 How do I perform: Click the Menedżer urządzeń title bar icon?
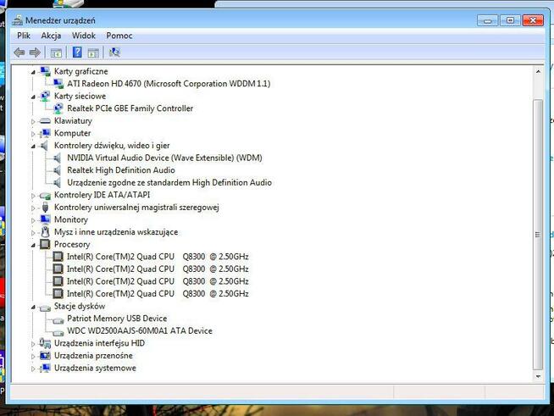(x=17, y=20)
